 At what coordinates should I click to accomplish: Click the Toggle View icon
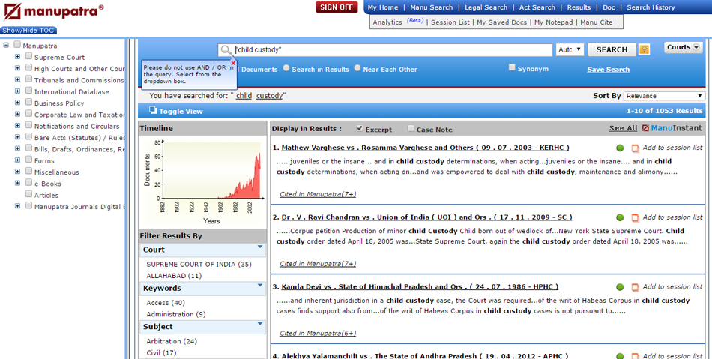click(x=153, y=110)
